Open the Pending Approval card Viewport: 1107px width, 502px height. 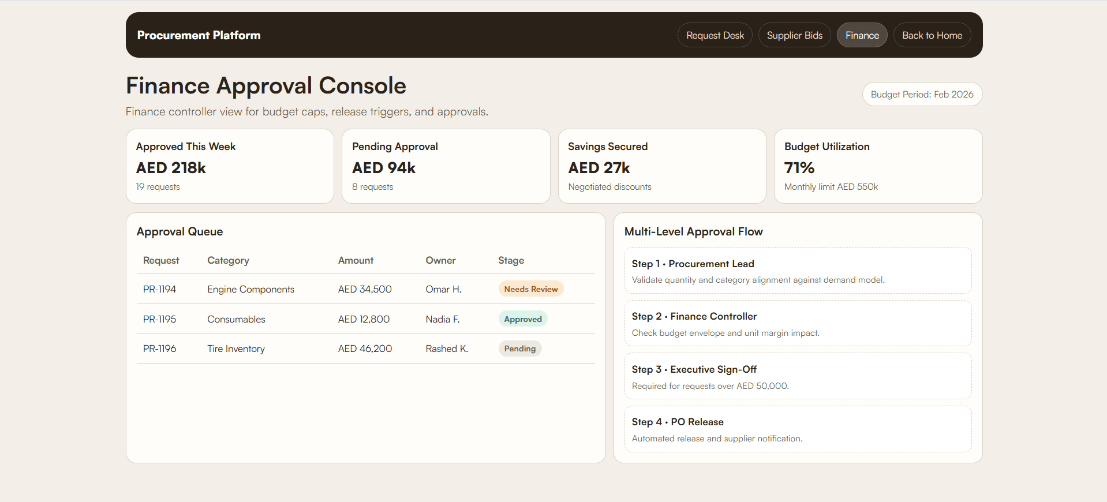click(446, 166)
